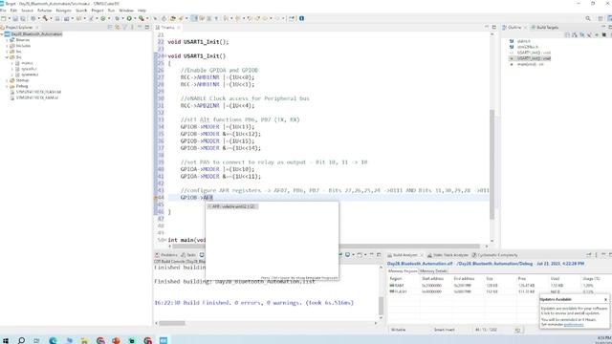
Task: Switch to the Memory Details tab
Action: (433, 271)
